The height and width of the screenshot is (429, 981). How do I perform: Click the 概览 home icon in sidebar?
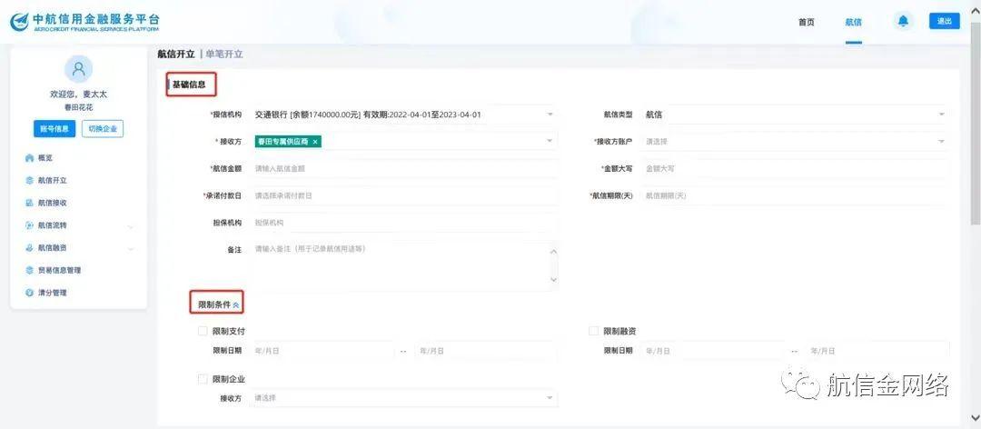click(29, 158)
